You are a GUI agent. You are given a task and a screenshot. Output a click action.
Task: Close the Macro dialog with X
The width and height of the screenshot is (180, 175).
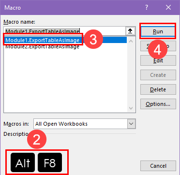point(168,7)
